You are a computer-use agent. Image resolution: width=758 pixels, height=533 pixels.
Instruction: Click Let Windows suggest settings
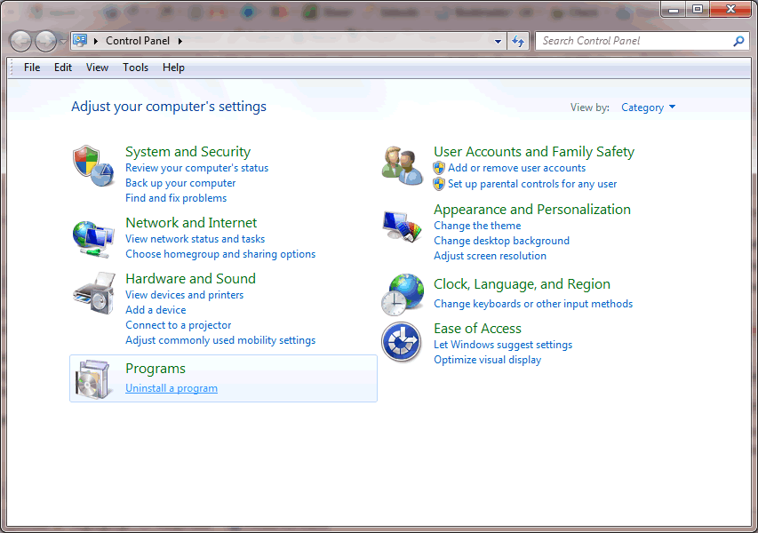tap(503, 345)
